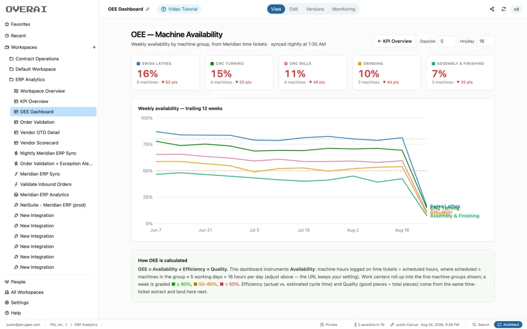Image resolution: width=527 pixels, height=329 pixels.
Task: Click the justin@perygee.com account label
Action: point(23,325)
